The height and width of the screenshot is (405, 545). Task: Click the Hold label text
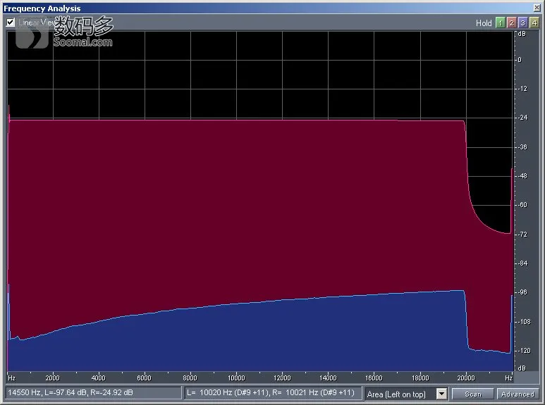(484, 23)
